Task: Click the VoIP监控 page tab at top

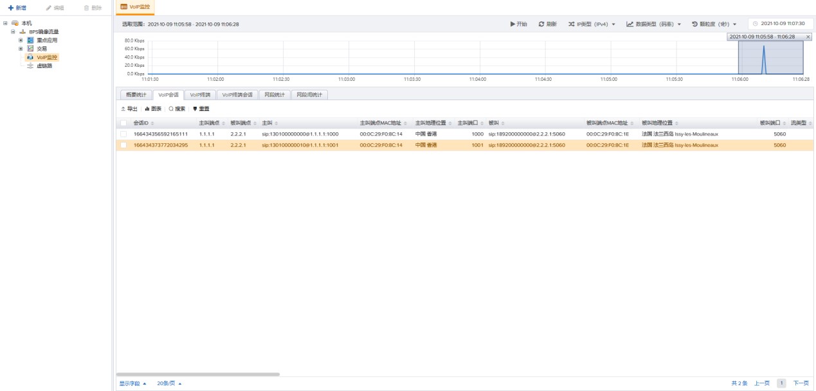Action: (135, 7)
